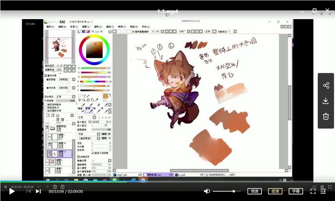This screenshot has height=201, width=335.
Task: Enter fullscreen with the bracket icon
Action: pyautogui.click(x=313, y=191)
